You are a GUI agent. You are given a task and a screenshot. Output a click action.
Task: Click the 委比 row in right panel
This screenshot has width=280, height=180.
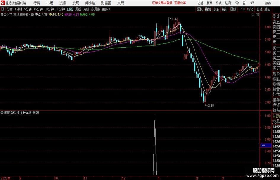pyautogui.click(x=276, y=16)
